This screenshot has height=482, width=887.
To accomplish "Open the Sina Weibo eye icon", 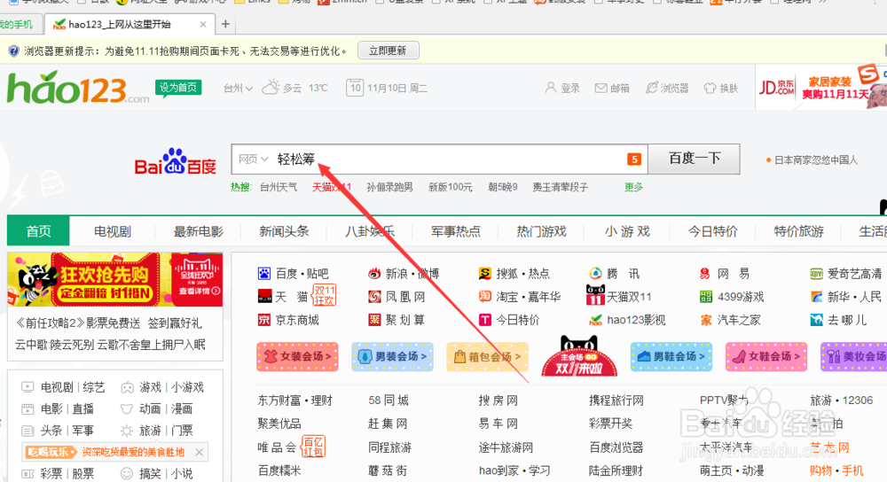I will 374,274.
